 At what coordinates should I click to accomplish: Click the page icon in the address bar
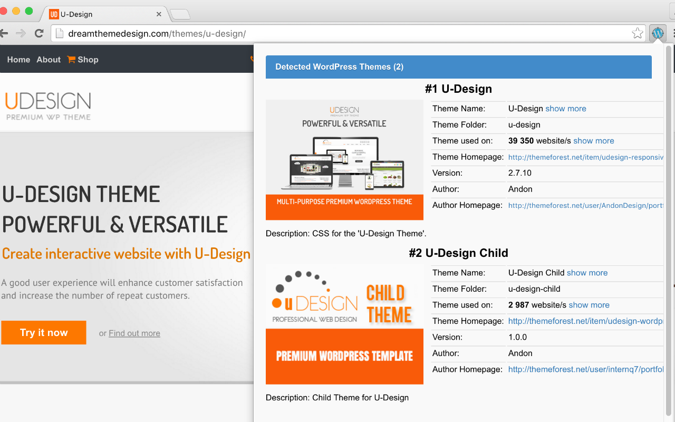click(x=60, y=33)
